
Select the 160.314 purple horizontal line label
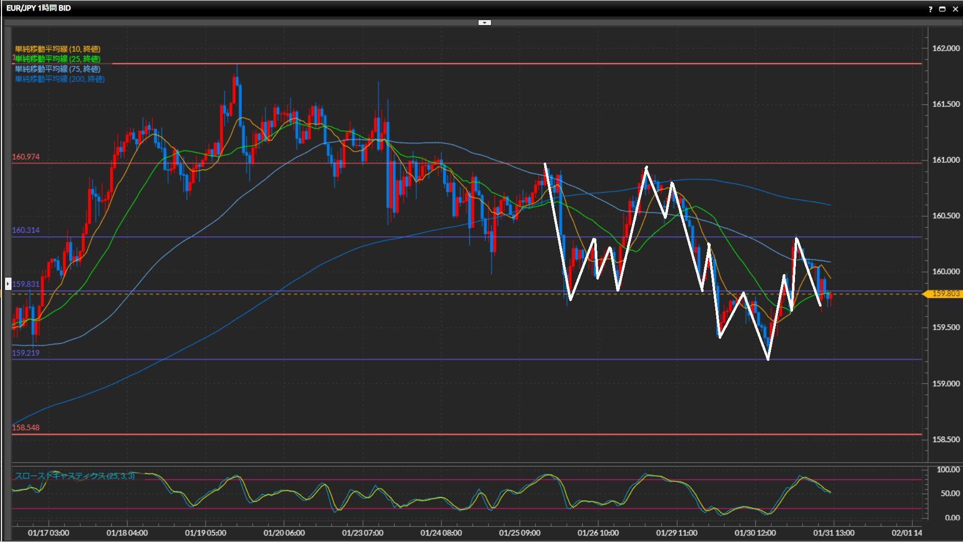click(26, 230)
